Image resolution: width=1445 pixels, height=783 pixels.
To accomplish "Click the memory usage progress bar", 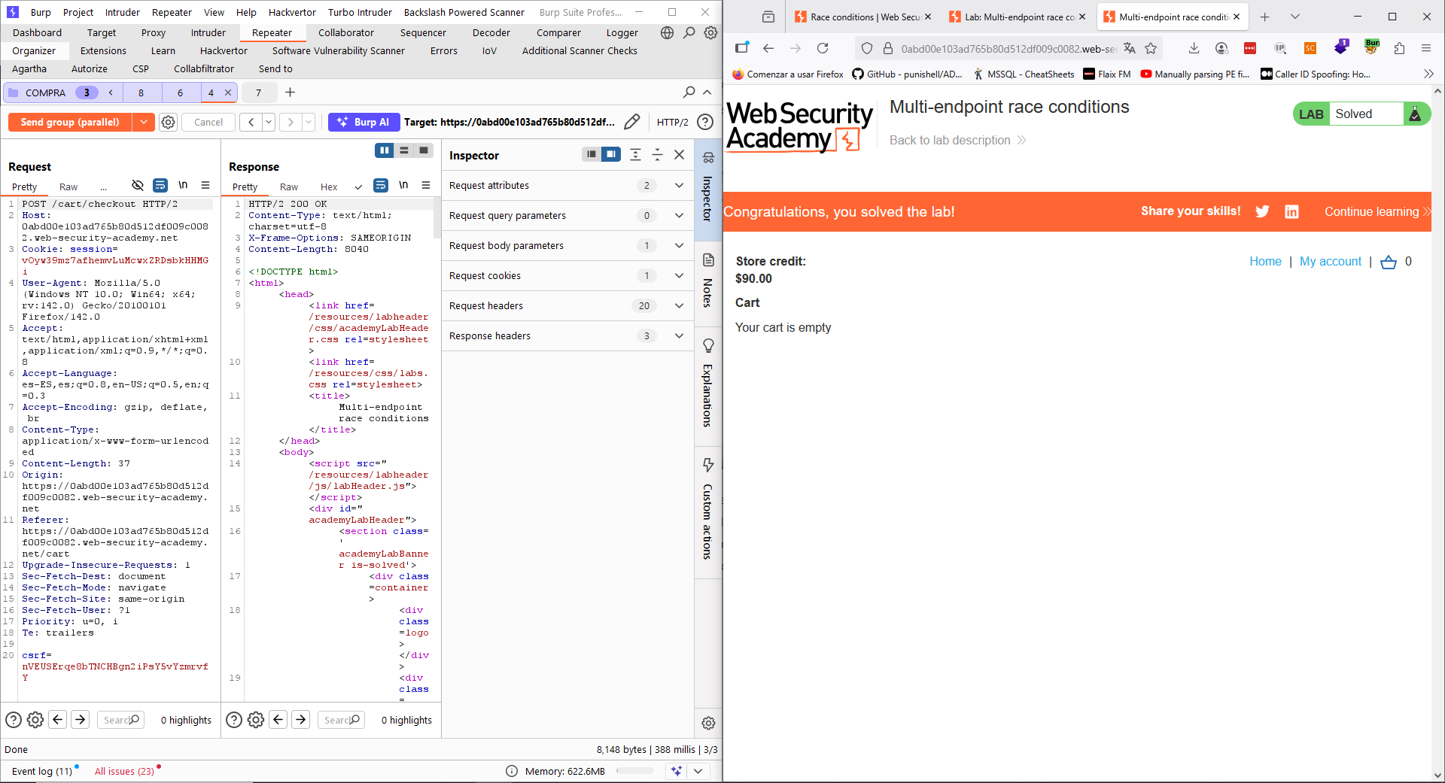I will [635, 771].
